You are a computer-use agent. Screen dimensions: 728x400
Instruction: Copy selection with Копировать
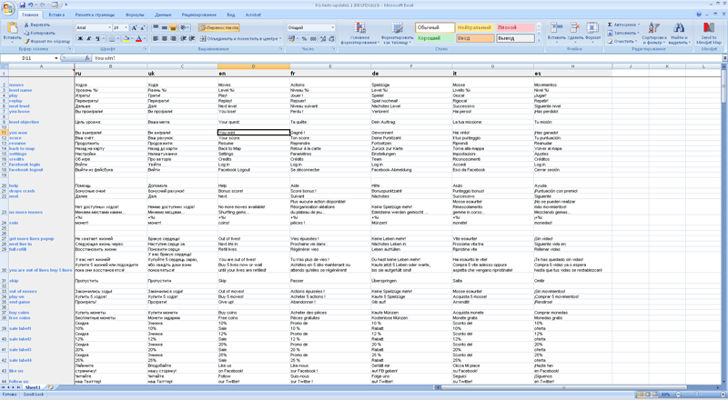tap(39, 33)
